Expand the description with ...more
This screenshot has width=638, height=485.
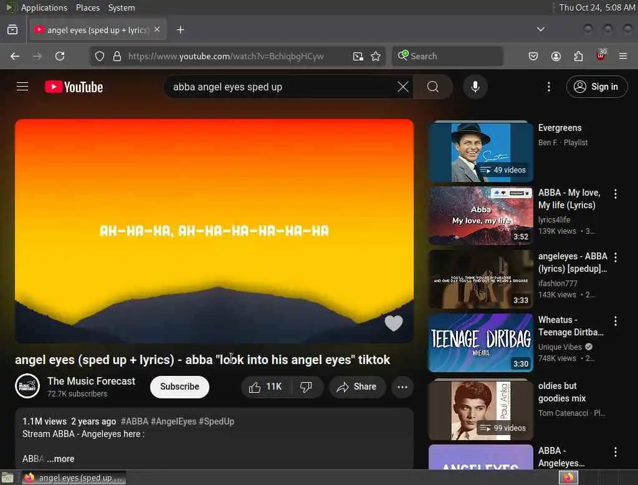coord(60,459)
